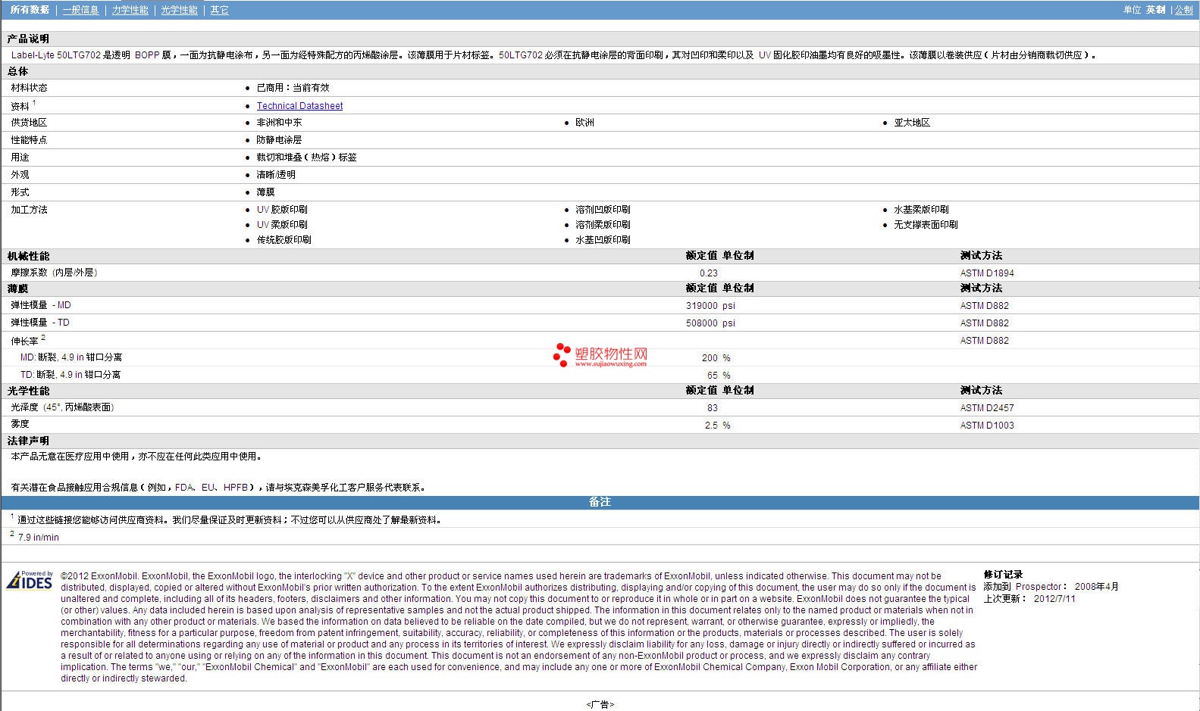
Task: Click the 供货地区 row label
Action: pos(29,123)
